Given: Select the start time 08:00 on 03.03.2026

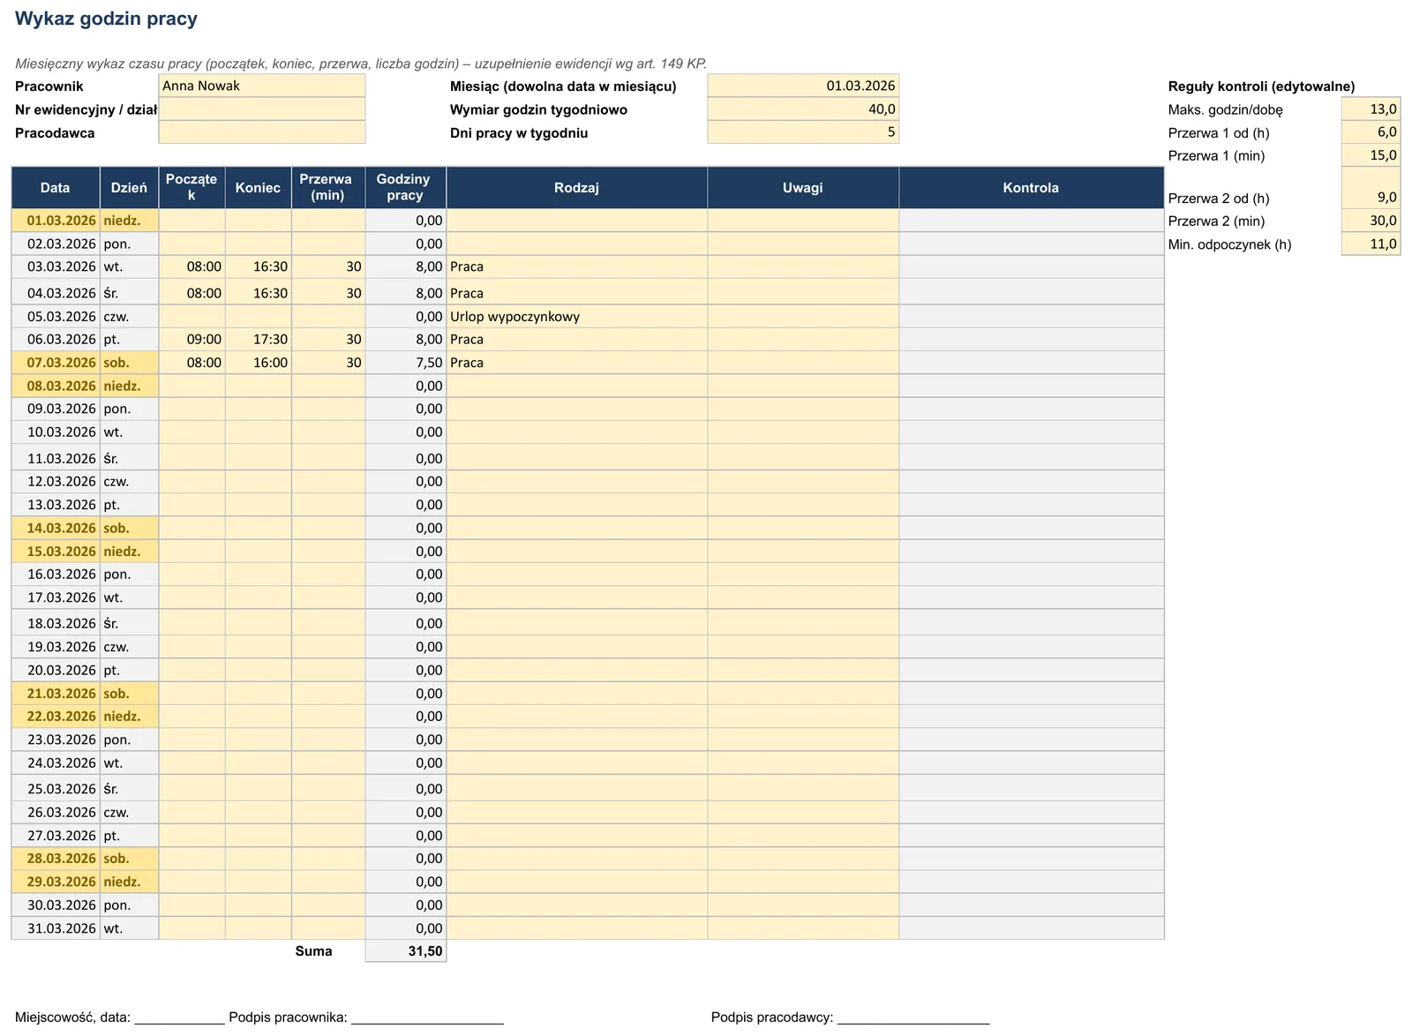Looking at the screenshot, I should coord(192,267).
